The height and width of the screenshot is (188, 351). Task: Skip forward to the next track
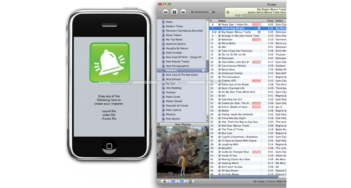[183, 12]
